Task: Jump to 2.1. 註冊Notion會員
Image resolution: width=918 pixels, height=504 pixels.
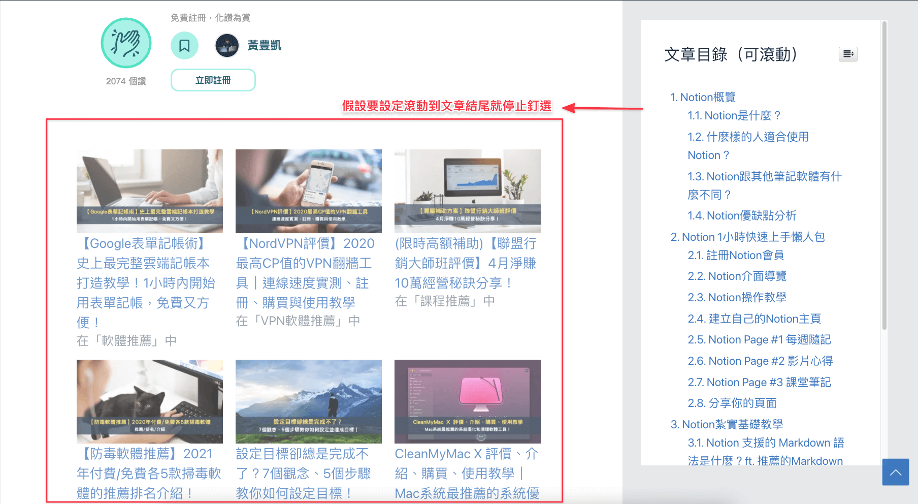Action: (x=736, y=255)
